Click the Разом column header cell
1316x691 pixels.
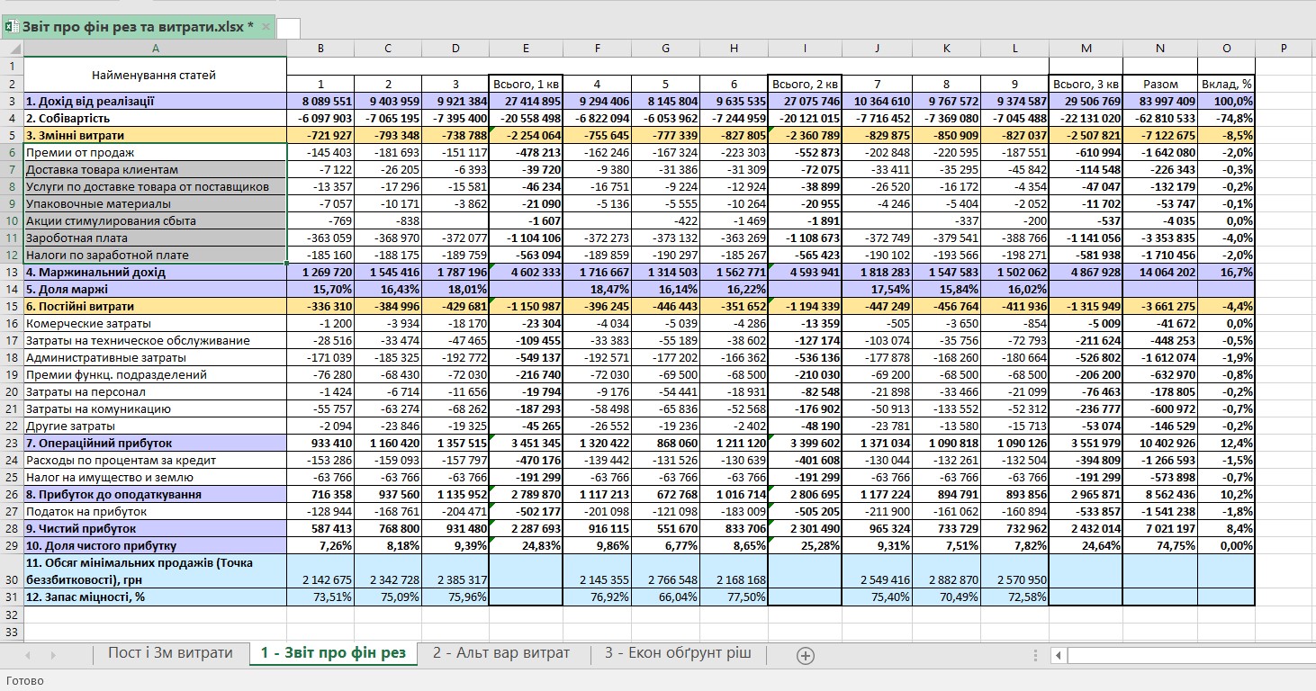coord(1160,84)
